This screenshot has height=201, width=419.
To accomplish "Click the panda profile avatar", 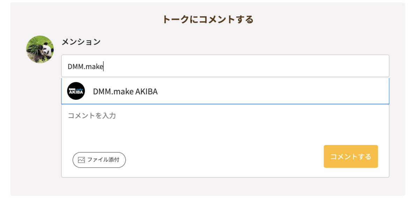I will pyautogui.click(x=40, y=49).
